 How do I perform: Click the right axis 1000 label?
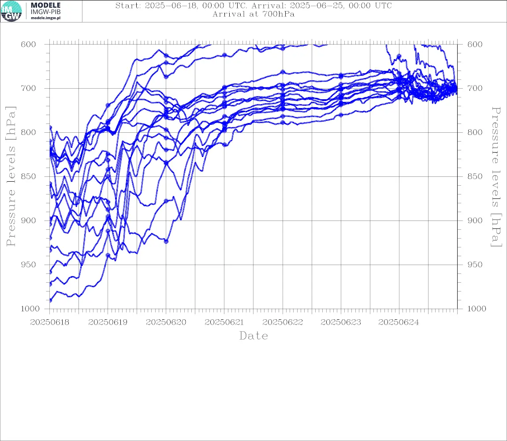point(477,309)
